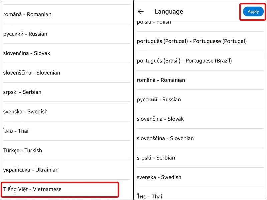Choose українська - Ukrainian from list
Screen dimensions: 267x200
pyautogui.click(x=31, y=170)
